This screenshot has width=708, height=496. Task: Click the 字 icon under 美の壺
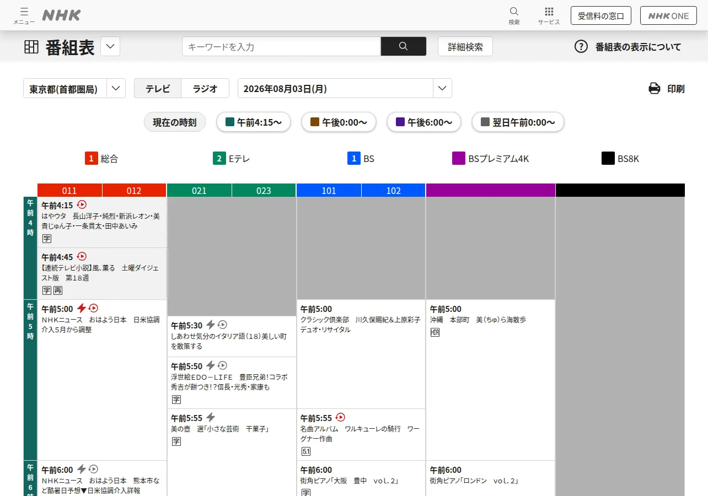click(176, 441)
